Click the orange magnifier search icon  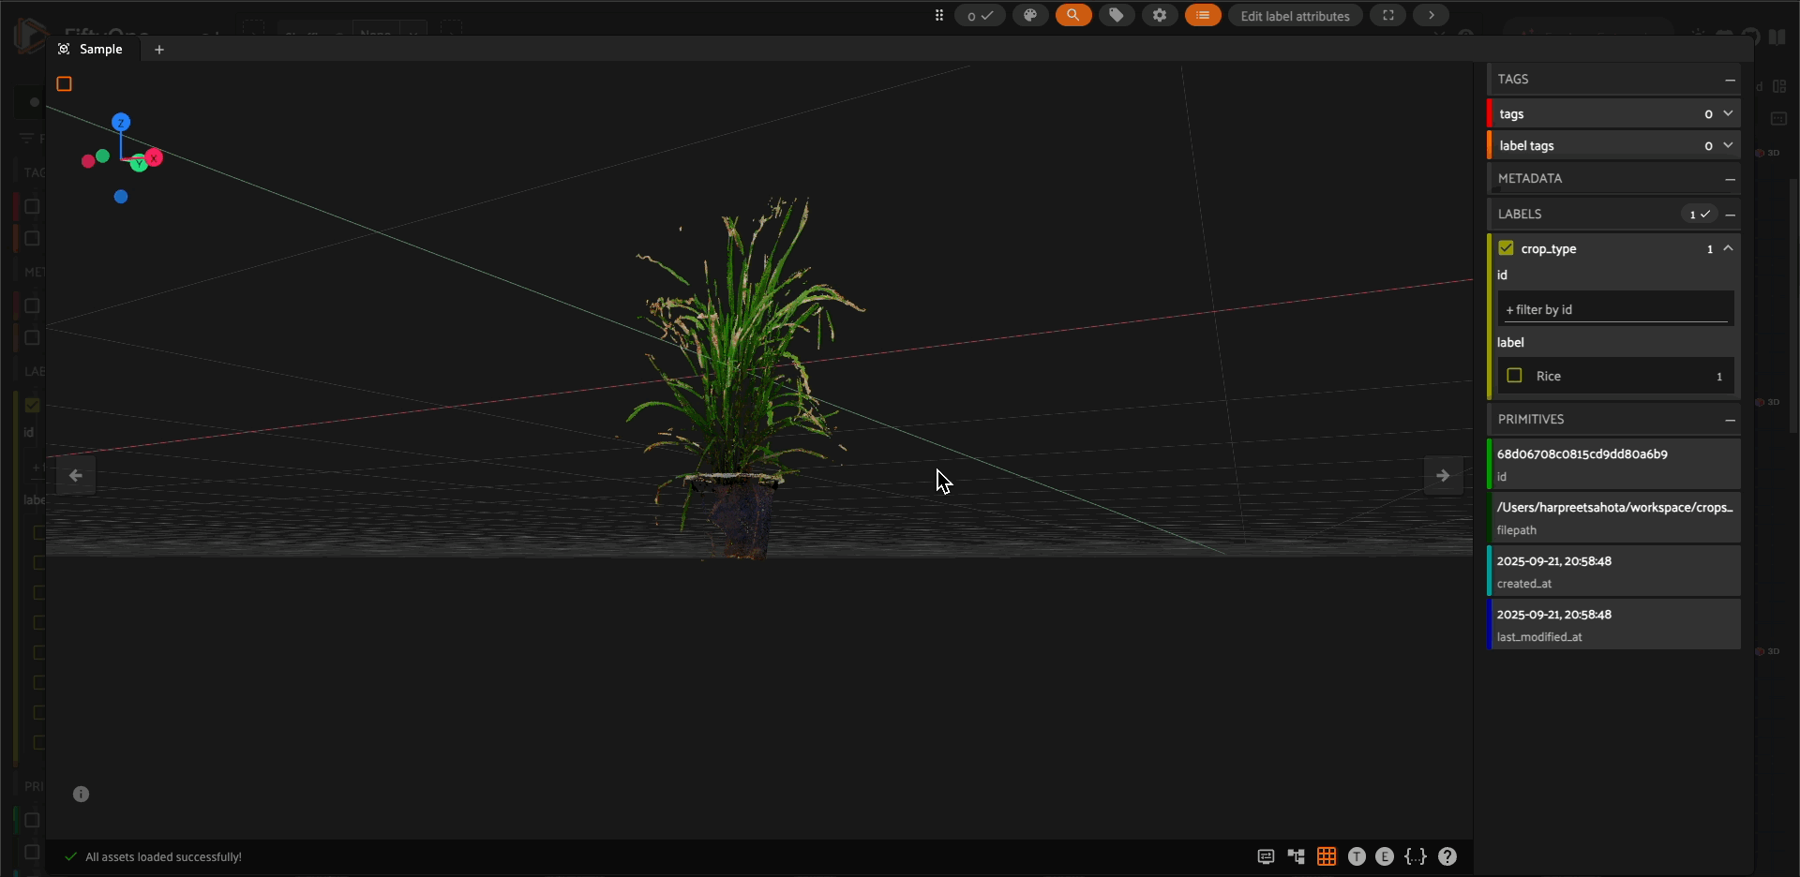click(x=1072, y=15)
